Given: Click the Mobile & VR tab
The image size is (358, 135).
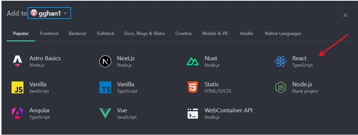Looking at the screenshot, I should [215, 33].
